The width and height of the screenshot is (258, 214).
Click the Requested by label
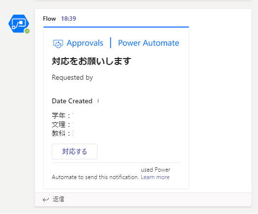click(x=72, y=77)
